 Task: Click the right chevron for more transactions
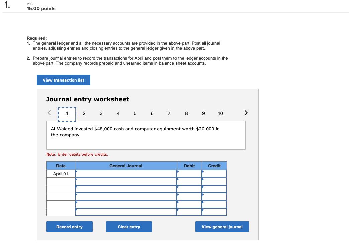246,113
